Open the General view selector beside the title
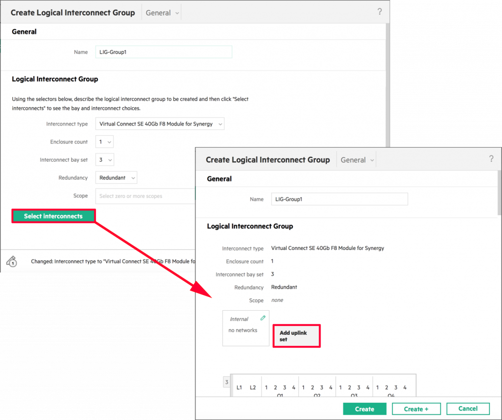This screenshot has height=420, width=502. pyautogui.click(x=356, y=159)
